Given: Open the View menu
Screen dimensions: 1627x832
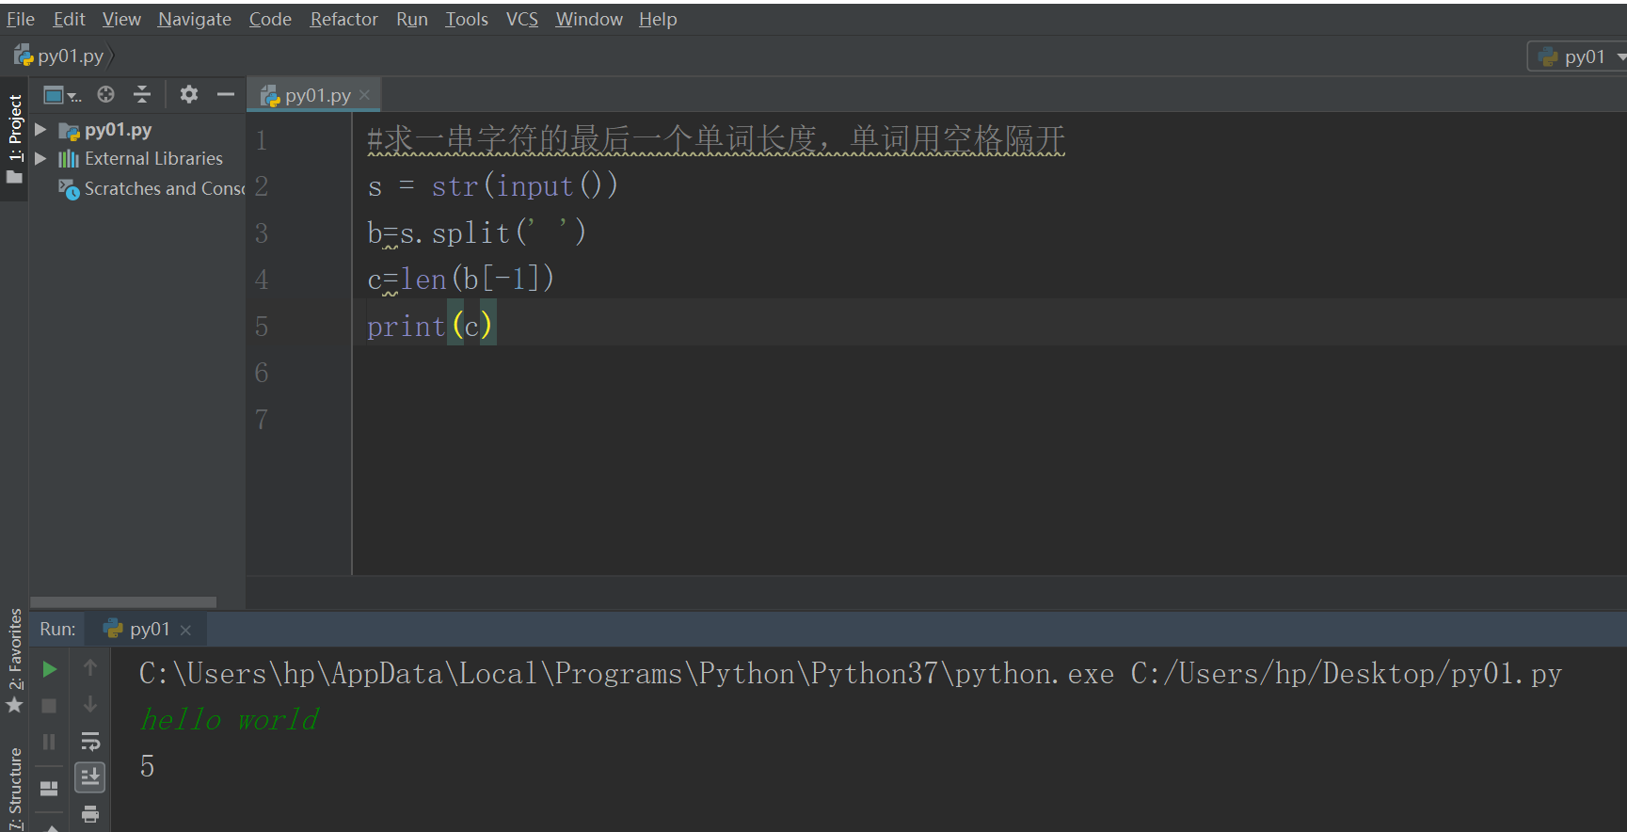Looking at the screenshot, I should point(121,19).
